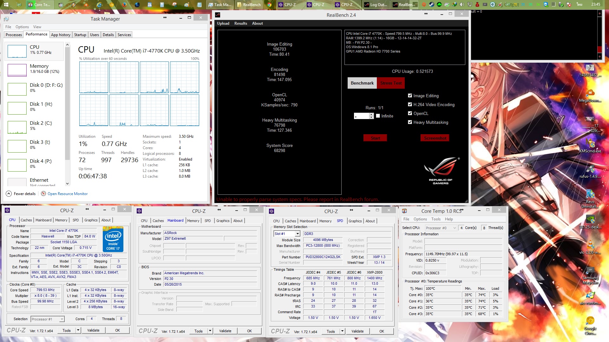Image resolution: width=609 pixels, height=342 pixels.
Task: Open the Results menu in RealBench
Action: [x=240, y=23]
